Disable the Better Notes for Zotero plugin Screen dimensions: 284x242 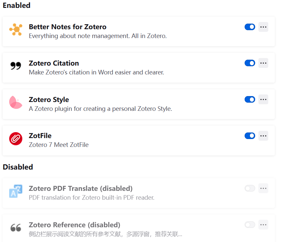pos(250,27)
